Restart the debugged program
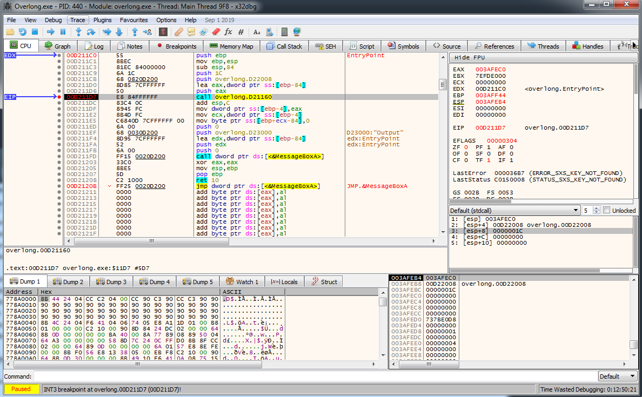Image resolution: width=642 pixels, height=397 pixels. 23,32
